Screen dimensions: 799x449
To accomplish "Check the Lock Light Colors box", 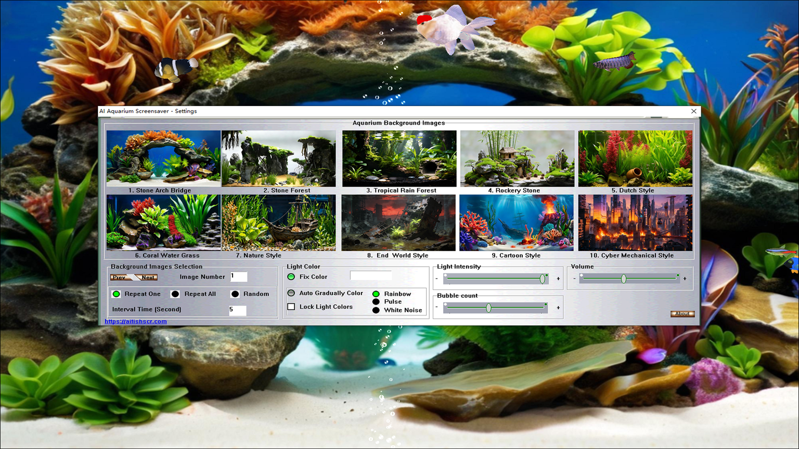I will pyautogui.click(x=291, y=306).
